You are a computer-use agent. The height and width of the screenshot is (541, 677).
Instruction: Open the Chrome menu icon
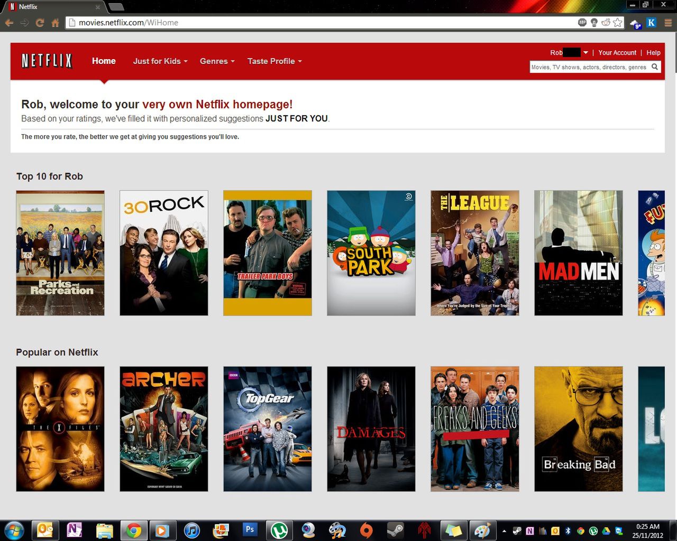click(668, 23)
